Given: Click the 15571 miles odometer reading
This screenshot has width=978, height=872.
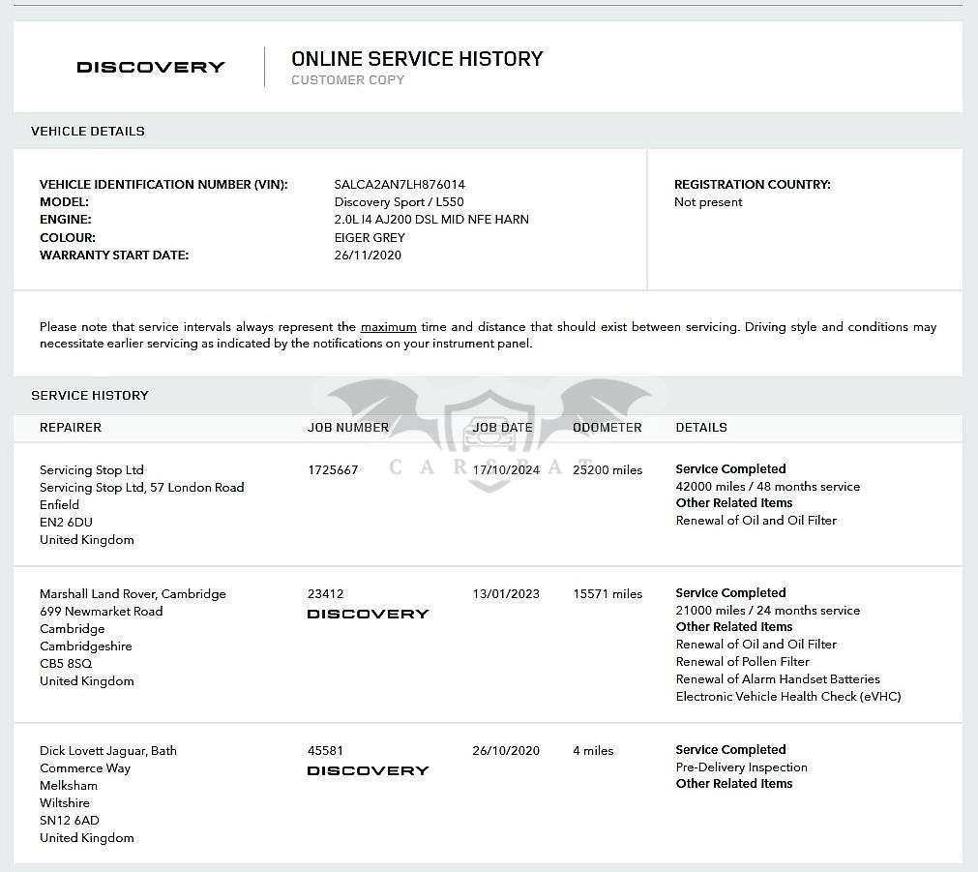Looking at the screenshot, I should (608, 593).
